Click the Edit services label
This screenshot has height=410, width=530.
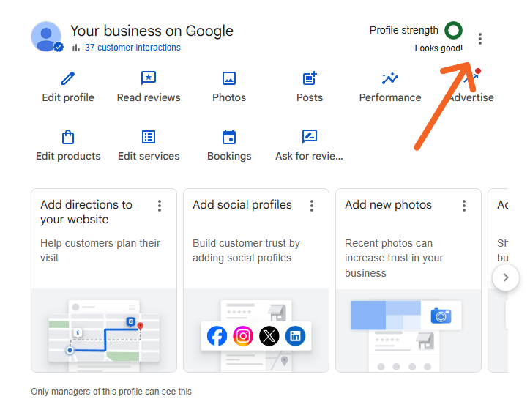pos(149,156)
